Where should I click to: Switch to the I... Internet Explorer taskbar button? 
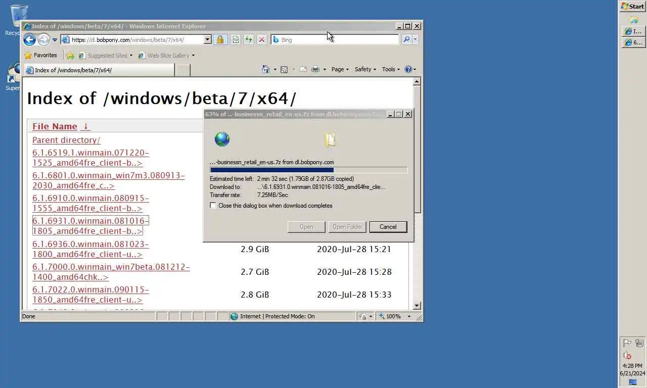tap(633, 31)
